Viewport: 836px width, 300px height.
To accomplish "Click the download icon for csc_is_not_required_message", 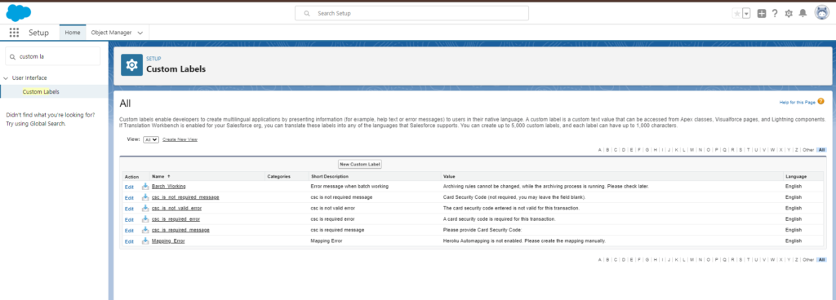I will (145, 197).
